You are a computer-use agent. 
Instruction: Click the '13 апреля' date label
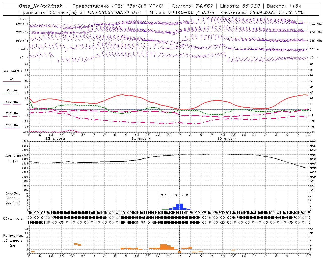point(55,139)
